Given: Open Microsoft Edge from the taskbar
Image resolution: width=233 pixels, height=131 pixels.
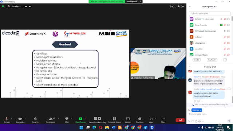Looking at the screenshot, I should (x=94, y=128).
